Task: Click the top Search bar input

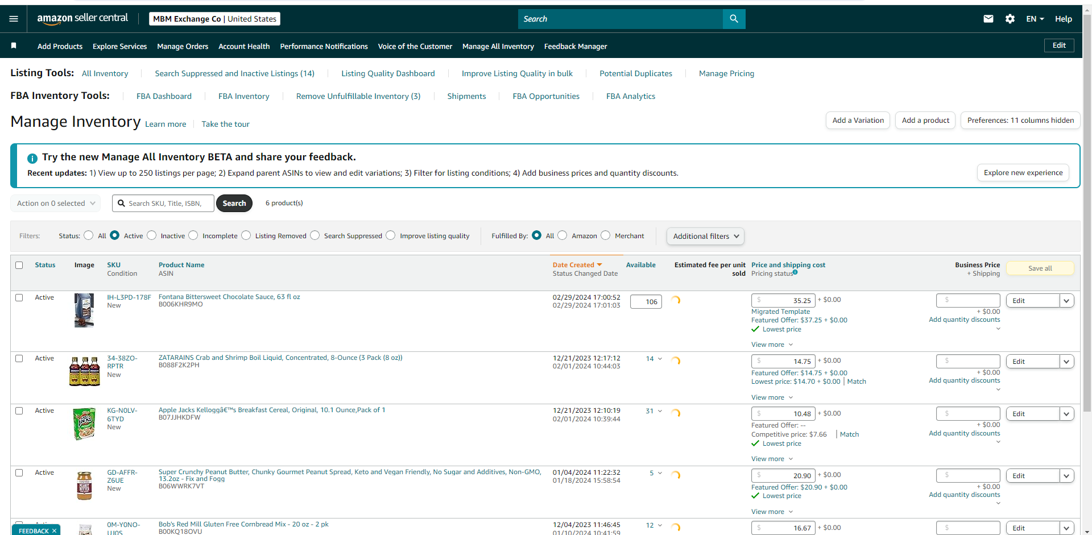Action: (x=621, y=19)
